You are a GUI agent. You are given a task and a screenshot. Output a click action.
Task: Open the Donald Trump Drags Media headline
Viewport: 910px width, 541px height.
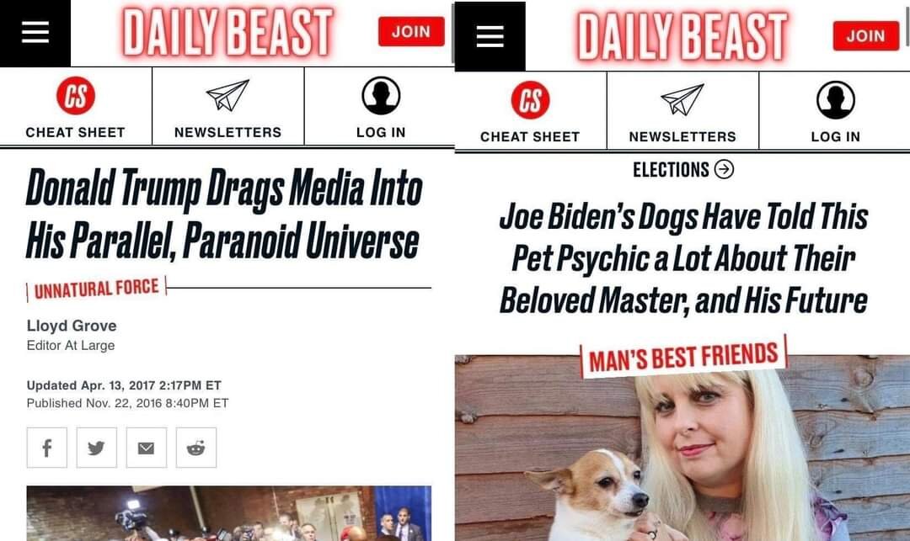click(x=224, y=214)
